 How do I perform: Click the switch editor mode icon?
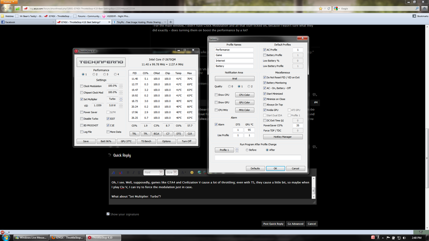(113, 172)
